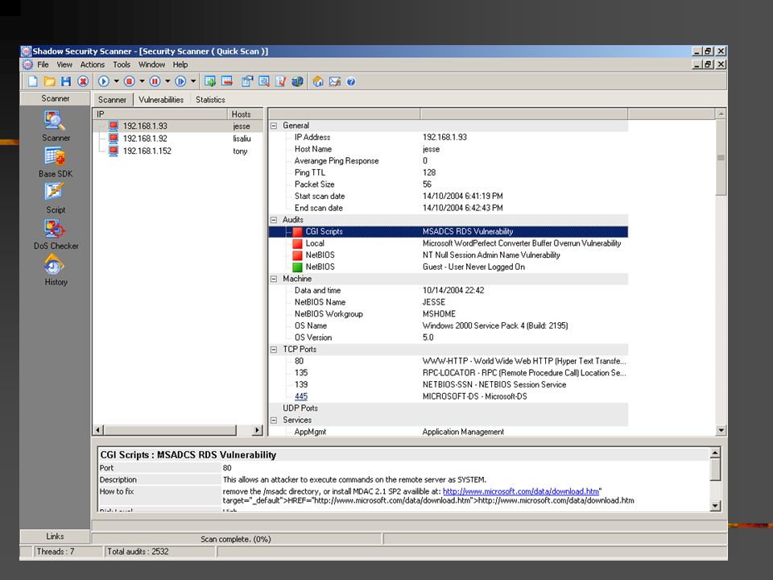
Task: Open the Help menu
Action: pyautogui.click(x=180, y=64)
